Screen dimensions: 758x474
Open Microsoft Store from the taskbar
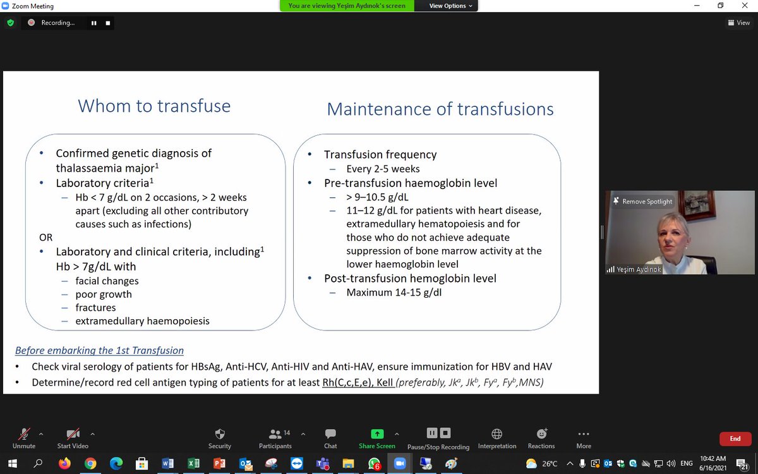pyautogui.click(x=141, y=463)
